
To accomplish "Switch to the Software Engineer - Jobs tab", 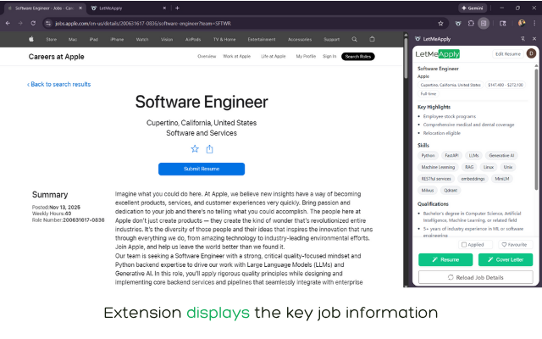I will [x=44, y=8].
